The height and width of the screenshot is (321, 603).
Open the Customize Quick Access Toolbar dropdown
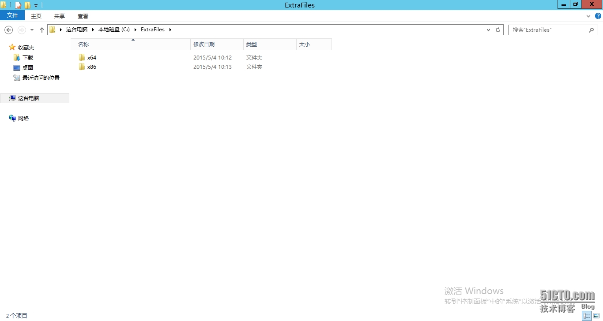(36, 6)
